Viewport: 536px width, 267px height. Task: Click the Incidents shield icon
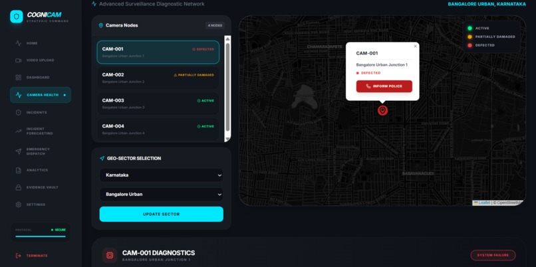pyautogui.click(x=19, y=112)
